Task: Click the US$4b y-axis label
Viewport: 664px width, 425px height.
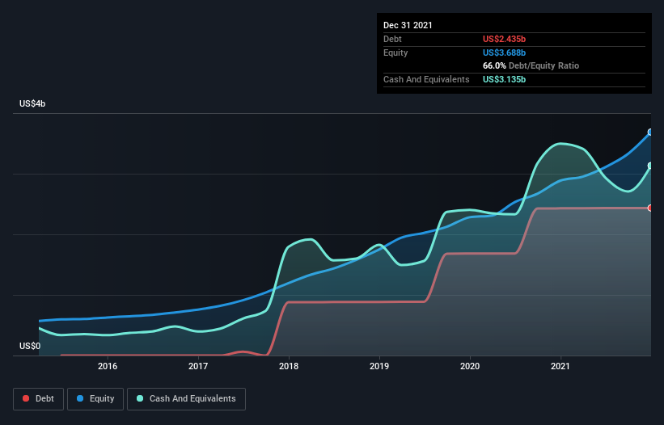Action: click(32, 103)
